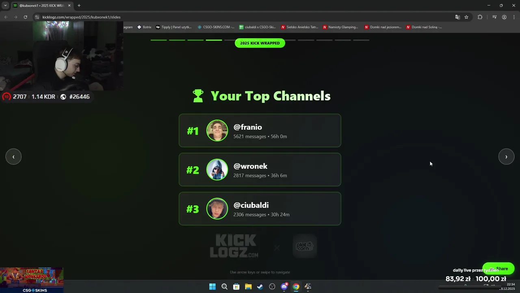The height and width of the screenshot is (293, 520).
Task: Click the #1 rank label
Action: (x=193, y=131)
